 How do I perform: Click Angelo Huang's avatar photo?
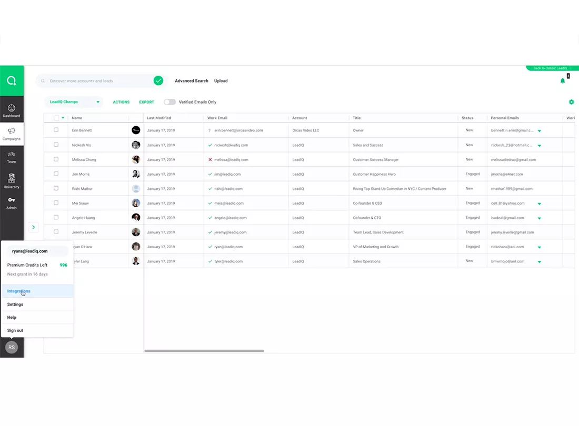pos(136,217)
